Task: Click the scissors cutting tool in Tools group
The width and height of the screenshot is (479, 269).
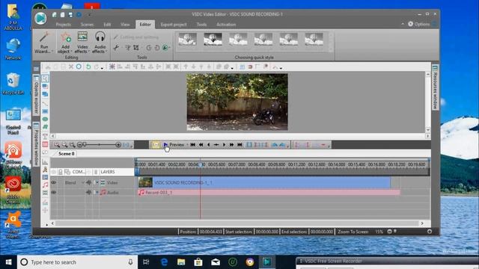Action: 116,48
